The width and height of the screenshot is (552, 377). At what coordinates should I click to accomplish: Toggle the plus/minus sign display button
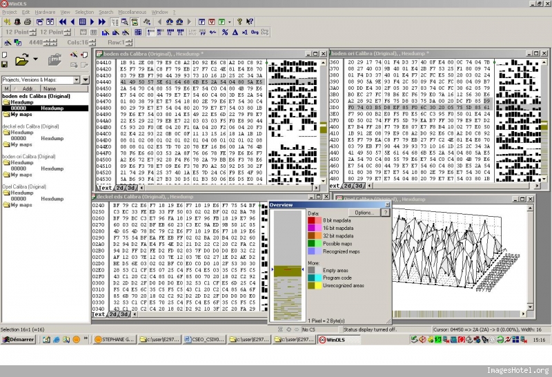213,32
